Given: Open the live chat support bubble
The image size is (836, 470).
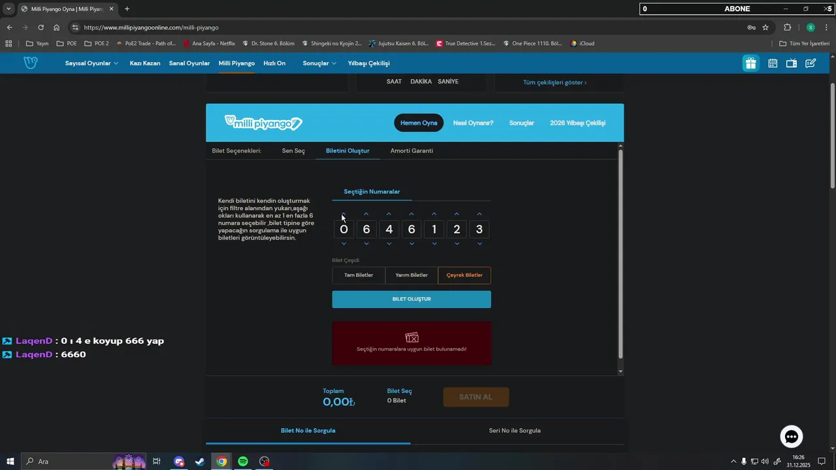Looking at the screenshot, I should [792, 436].
